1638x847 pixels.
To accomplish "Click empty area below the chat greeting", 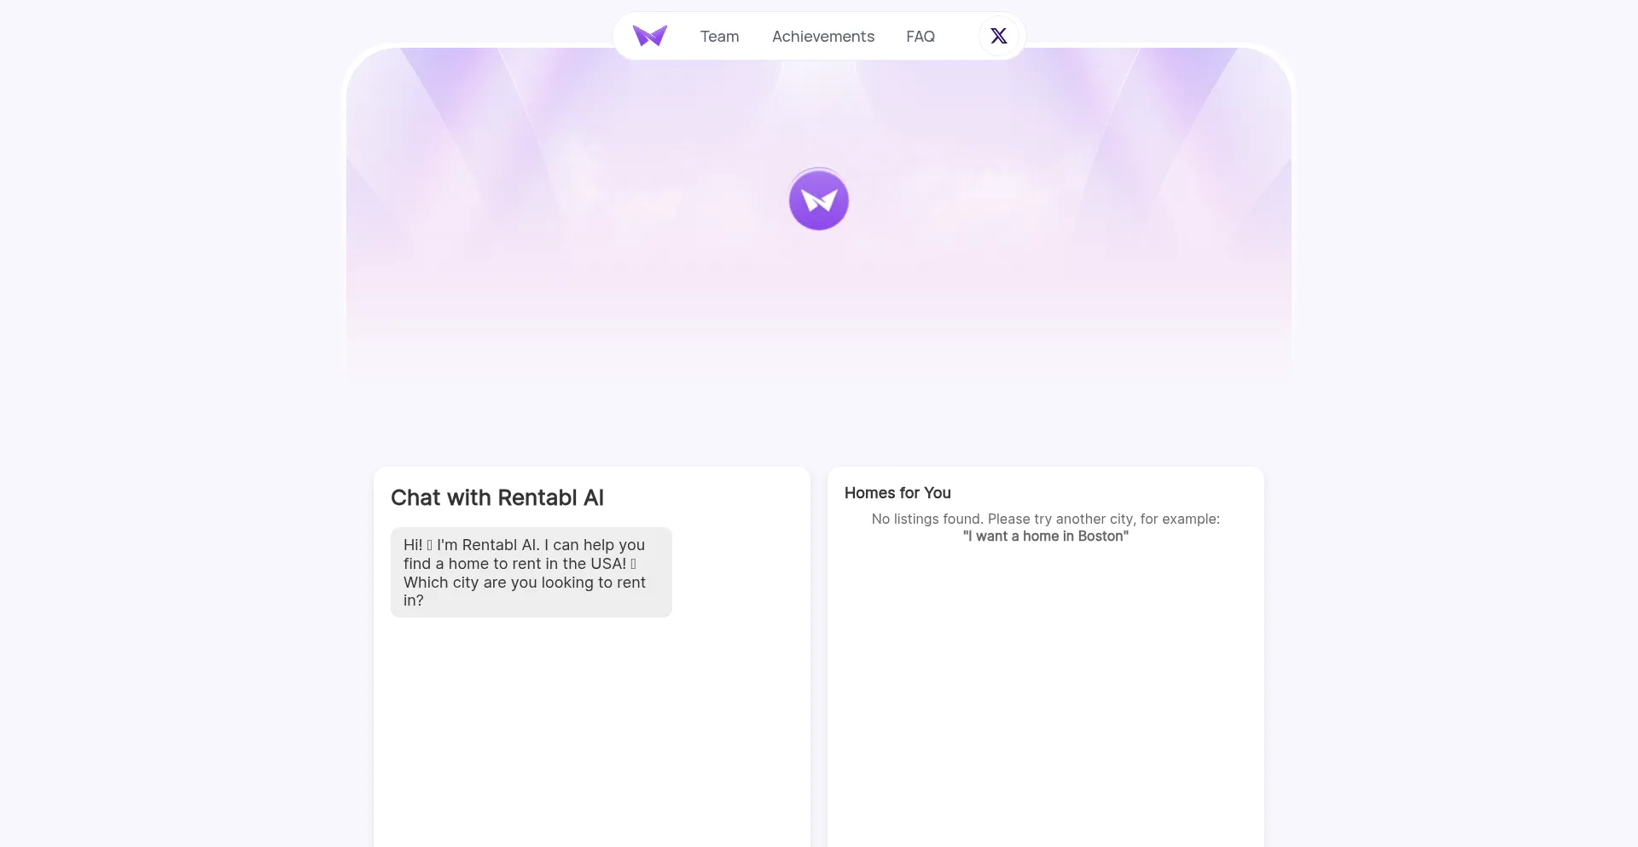I will click(591, 725).
